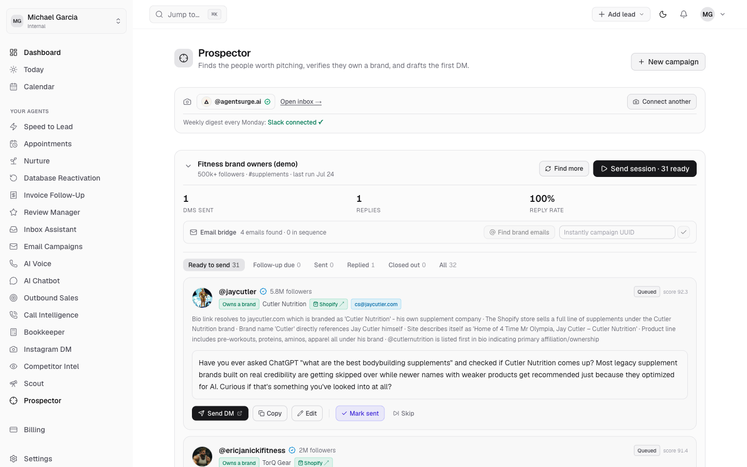Viewport: 747px width, 467px height.
Task: Click score 91.4 on @ericjanickifitness card
Action: tap(675, 450)
